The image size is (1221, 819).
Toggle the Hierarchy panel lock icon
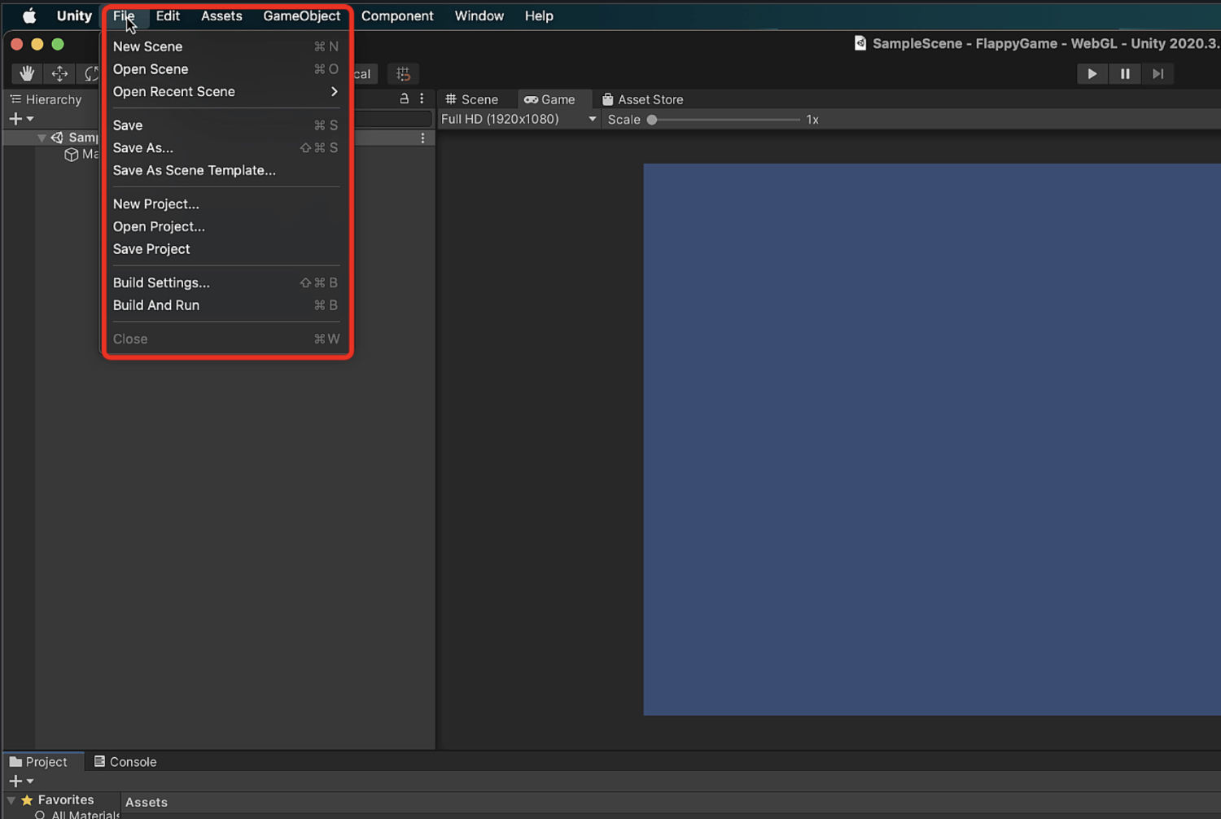click(x=404, y=99)
